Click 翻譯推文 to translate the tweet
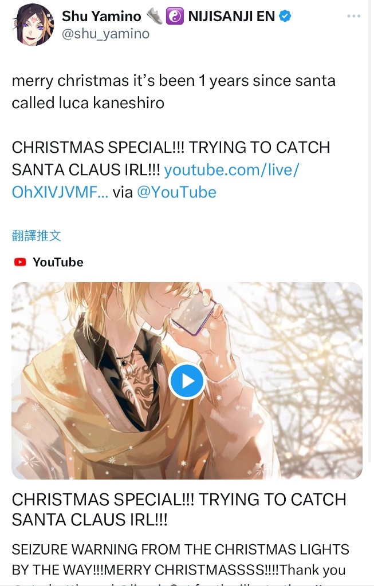 click(x=36, y=235)
